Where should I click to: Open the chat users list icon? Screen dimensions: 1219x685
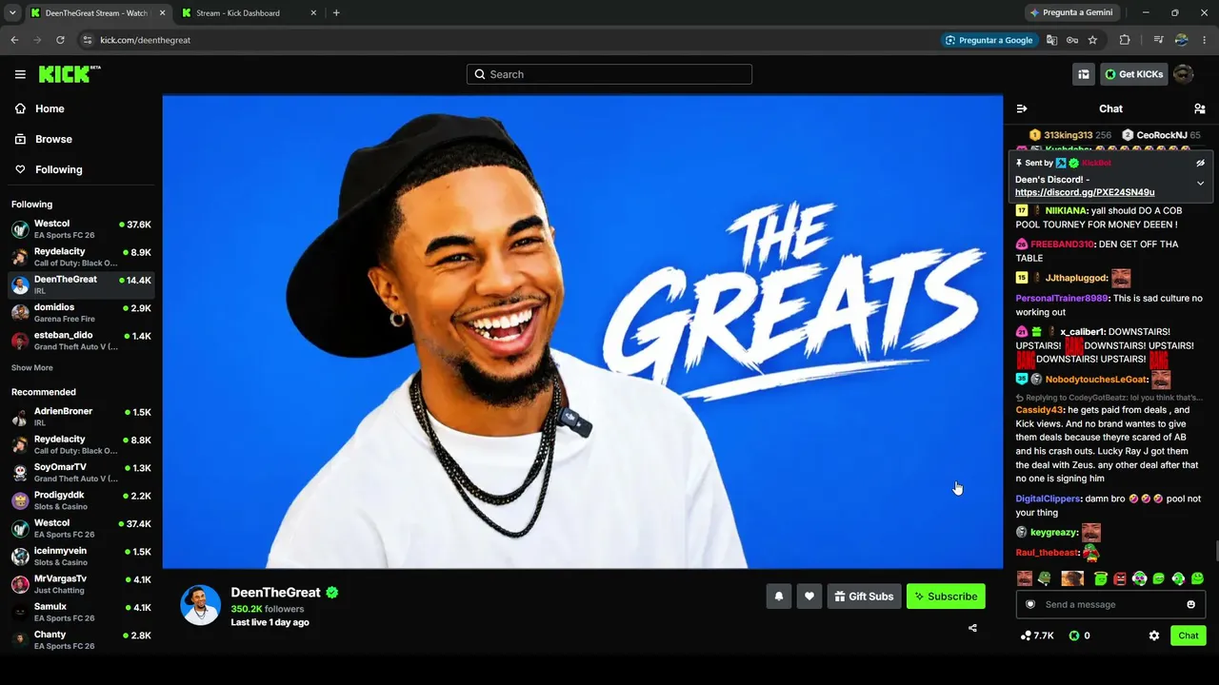(x=1199, y=108)
